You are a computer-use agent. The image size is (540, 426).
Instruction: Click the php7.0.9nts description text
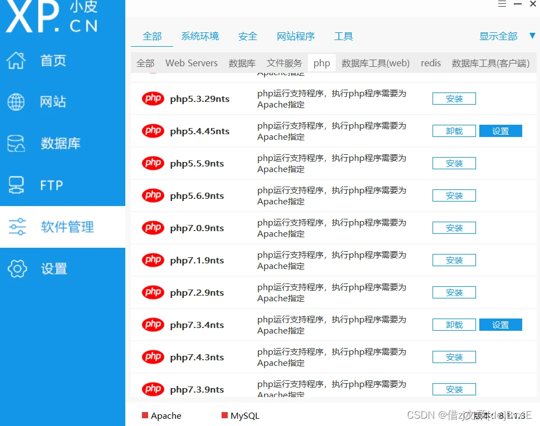[x=332, y=228]
